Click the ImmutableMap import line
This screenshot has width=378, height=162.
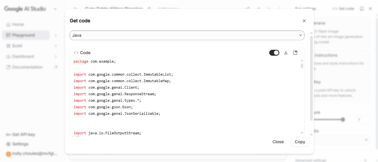tap(122, 81)
